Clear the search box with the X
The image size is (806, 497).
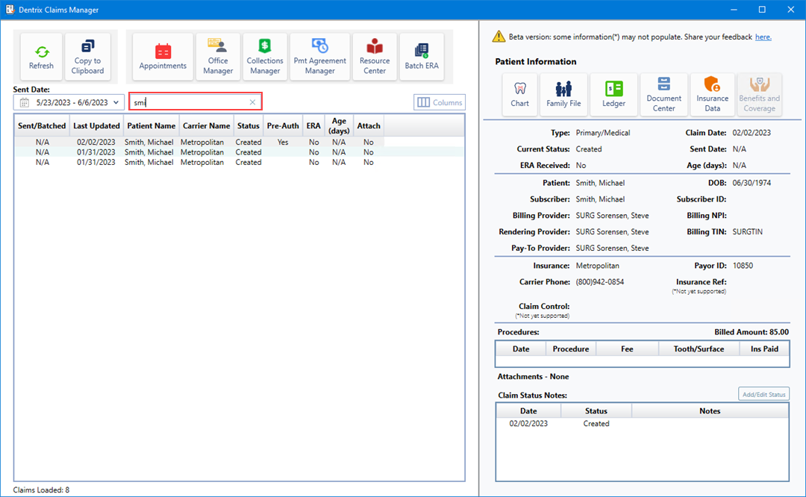[252, 102]
